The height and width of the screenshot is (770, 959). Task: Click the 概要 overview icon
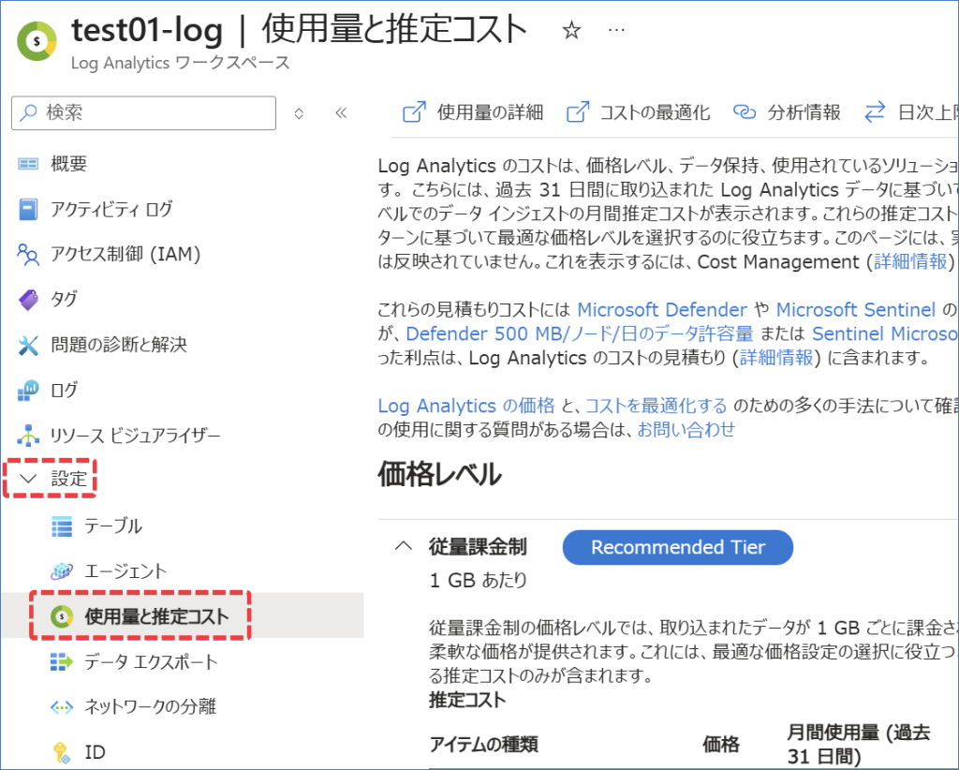pos(29,164)
